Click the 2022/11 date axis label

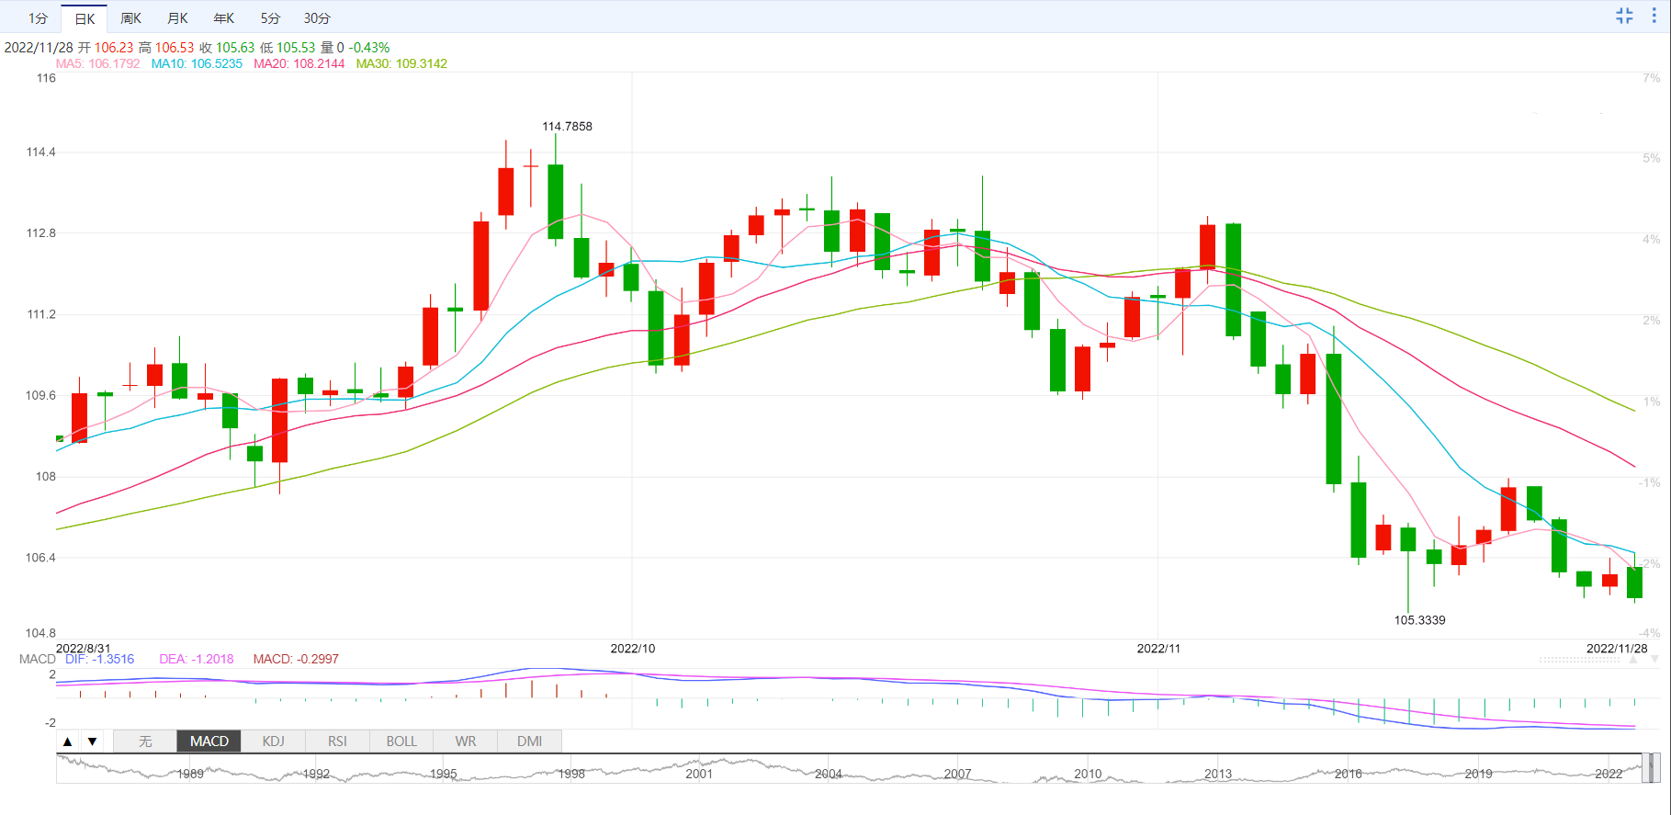coord(1158,648)
